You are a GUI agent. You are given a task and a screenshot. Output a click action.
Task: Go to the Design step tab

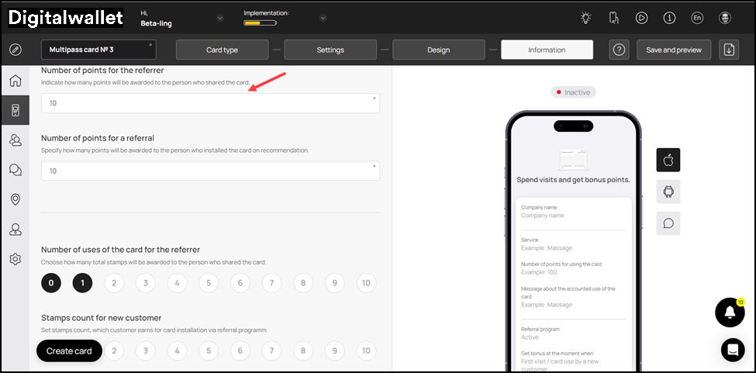tap(438, 50)
